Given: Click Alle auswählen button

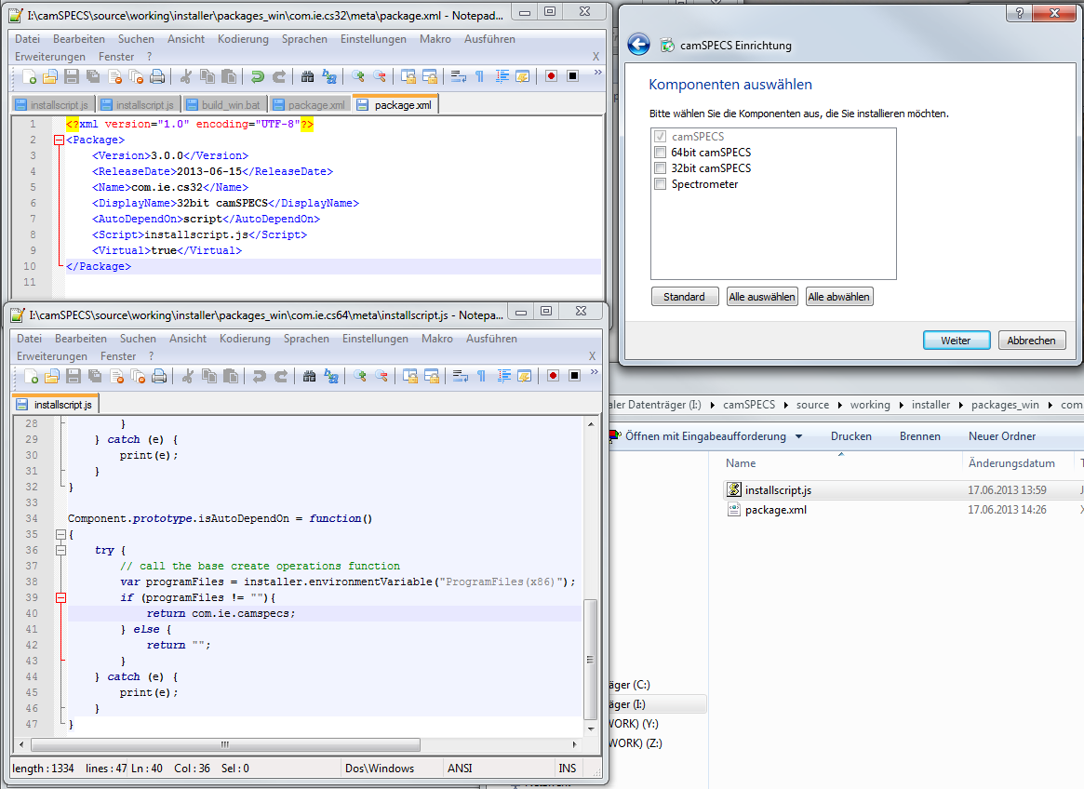Looking at the screenshot, I should pyautogui.click(x=762, y=297).
